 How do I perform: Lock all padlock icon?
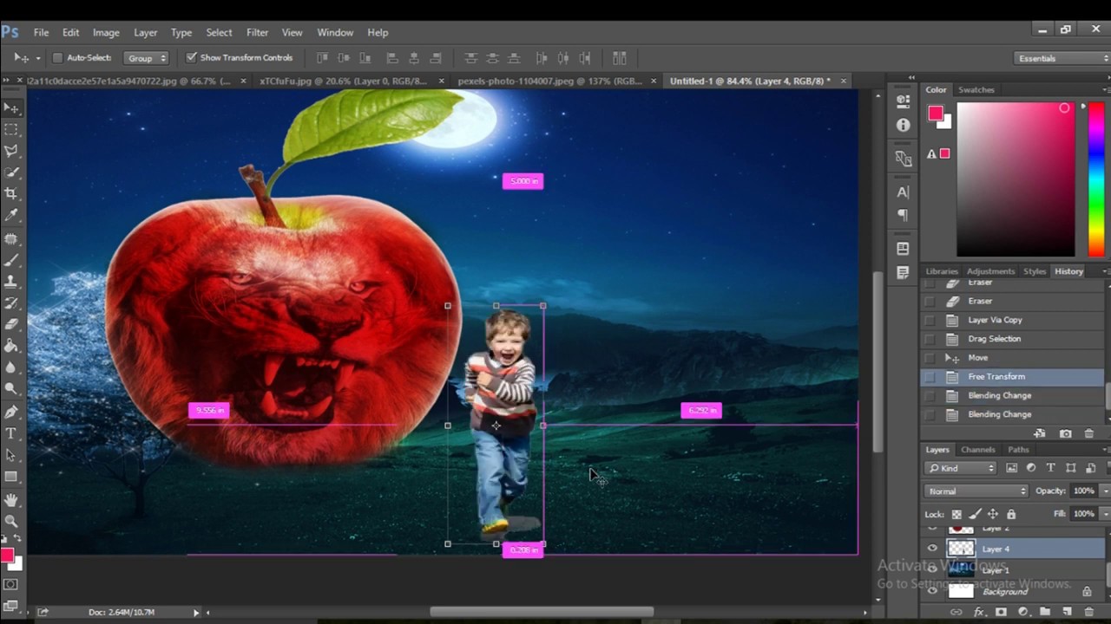click(1010, 514)
